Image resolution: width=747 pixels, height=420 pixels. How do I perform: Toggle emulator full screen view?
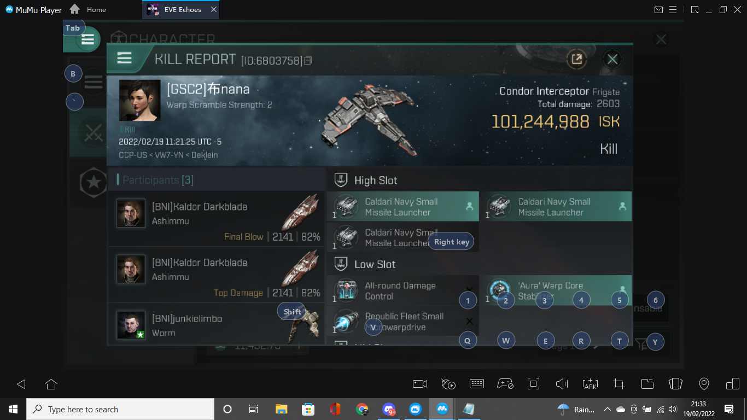(534, 384)
